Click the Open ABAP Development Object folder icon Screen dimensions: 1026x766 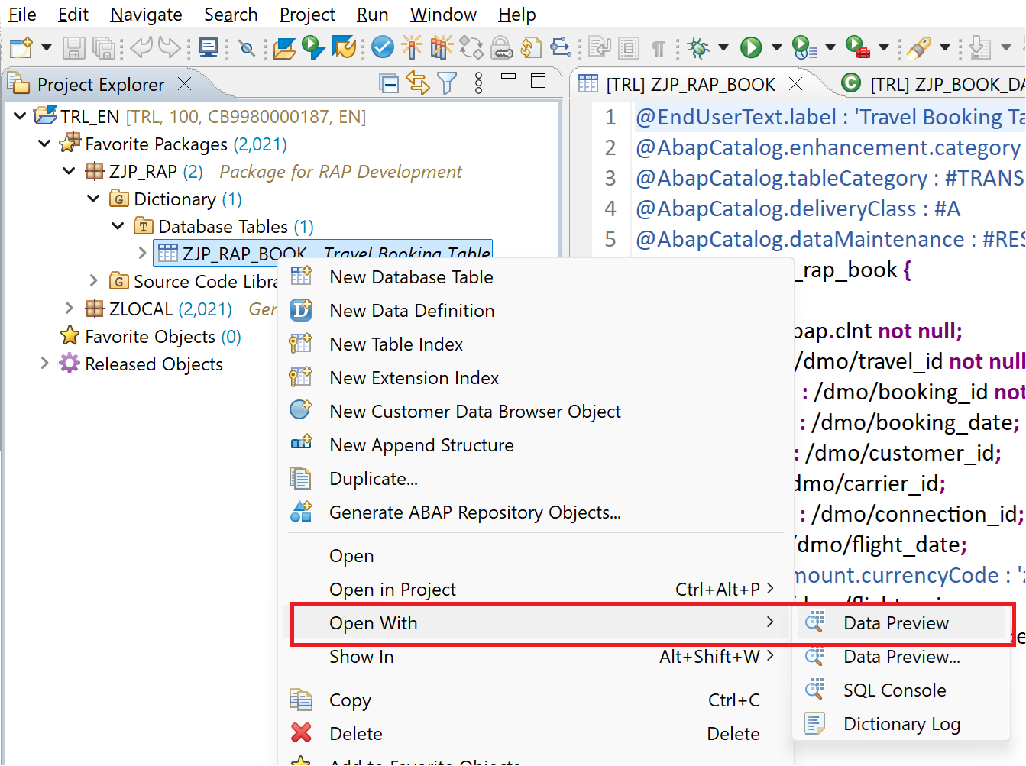284,47
